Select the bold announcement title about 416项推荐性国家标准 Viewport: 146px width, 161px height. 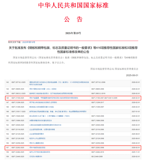click(x=73, y=50)
